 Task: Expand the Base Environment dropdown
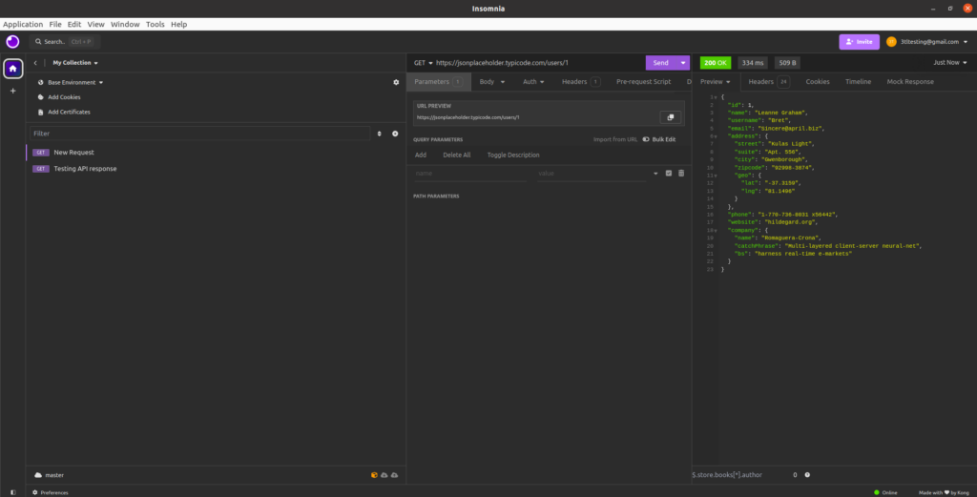[x=74, y=83]
